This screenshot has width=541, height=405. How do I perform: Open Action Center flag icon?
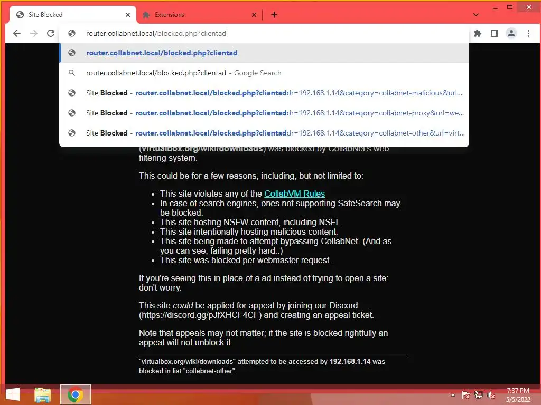pos(465,395)
